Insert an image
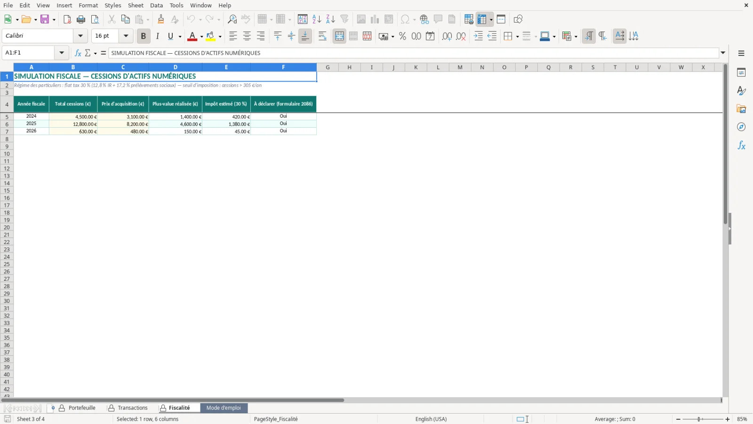This screenshot has height=424, width=753. click(x=361, y=19)
